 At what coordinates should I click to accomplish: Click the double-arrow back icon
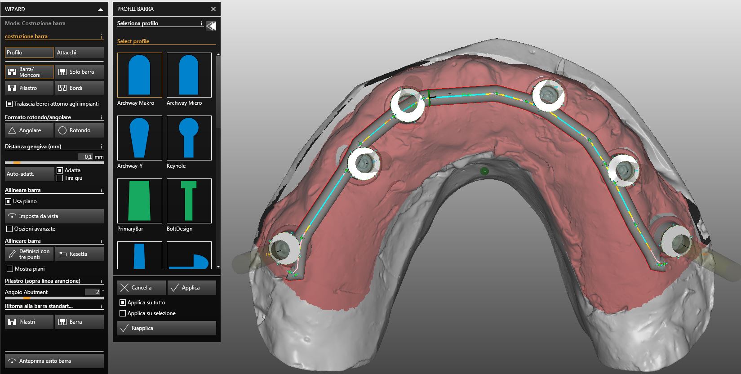[x=211, y=26]
